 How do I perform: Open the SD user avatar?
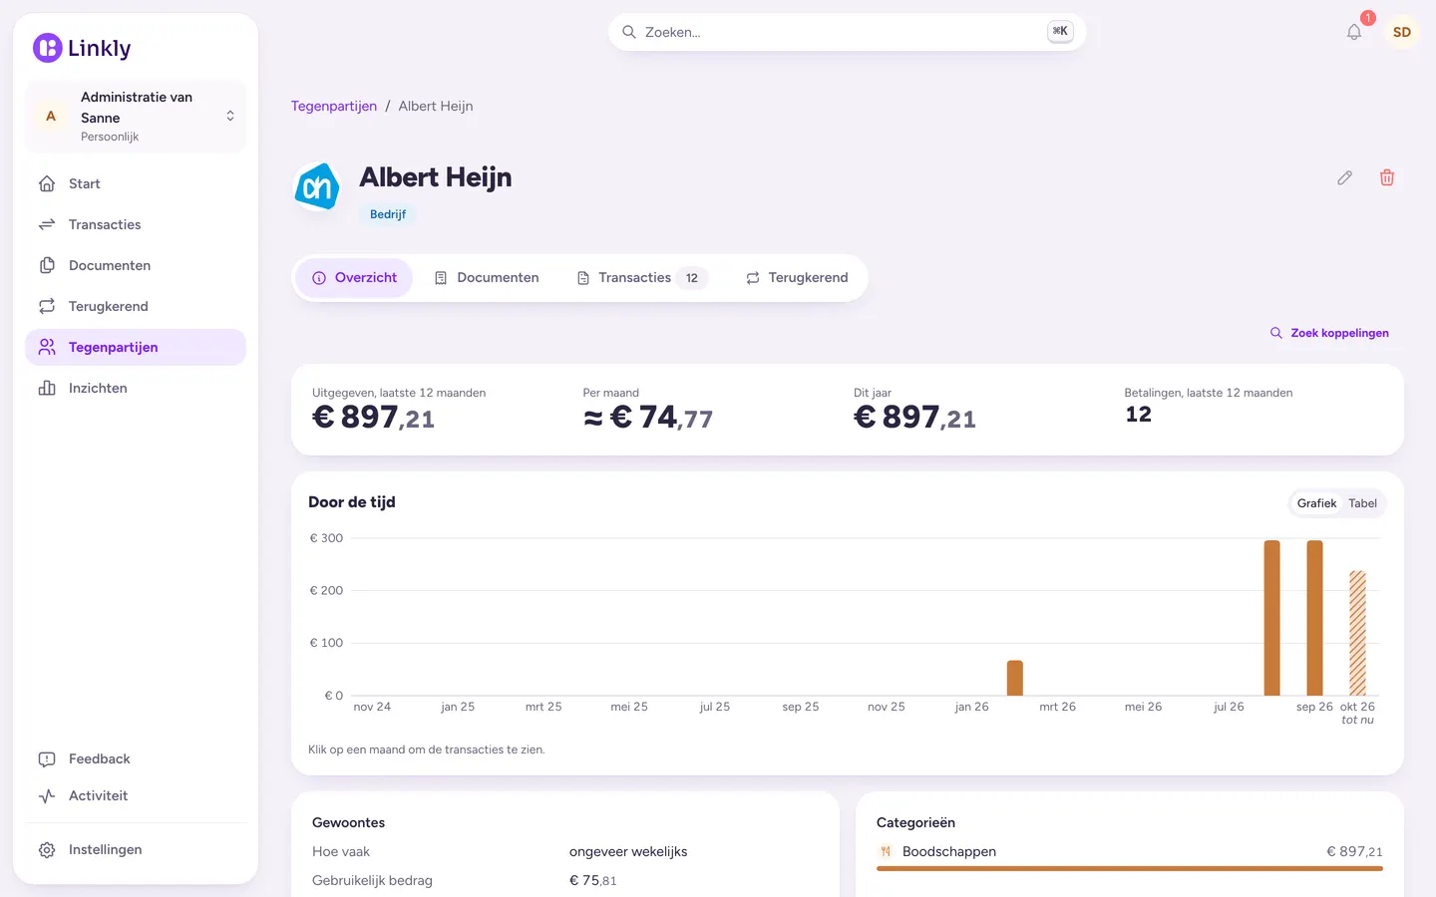click(x=1402, y=32)
